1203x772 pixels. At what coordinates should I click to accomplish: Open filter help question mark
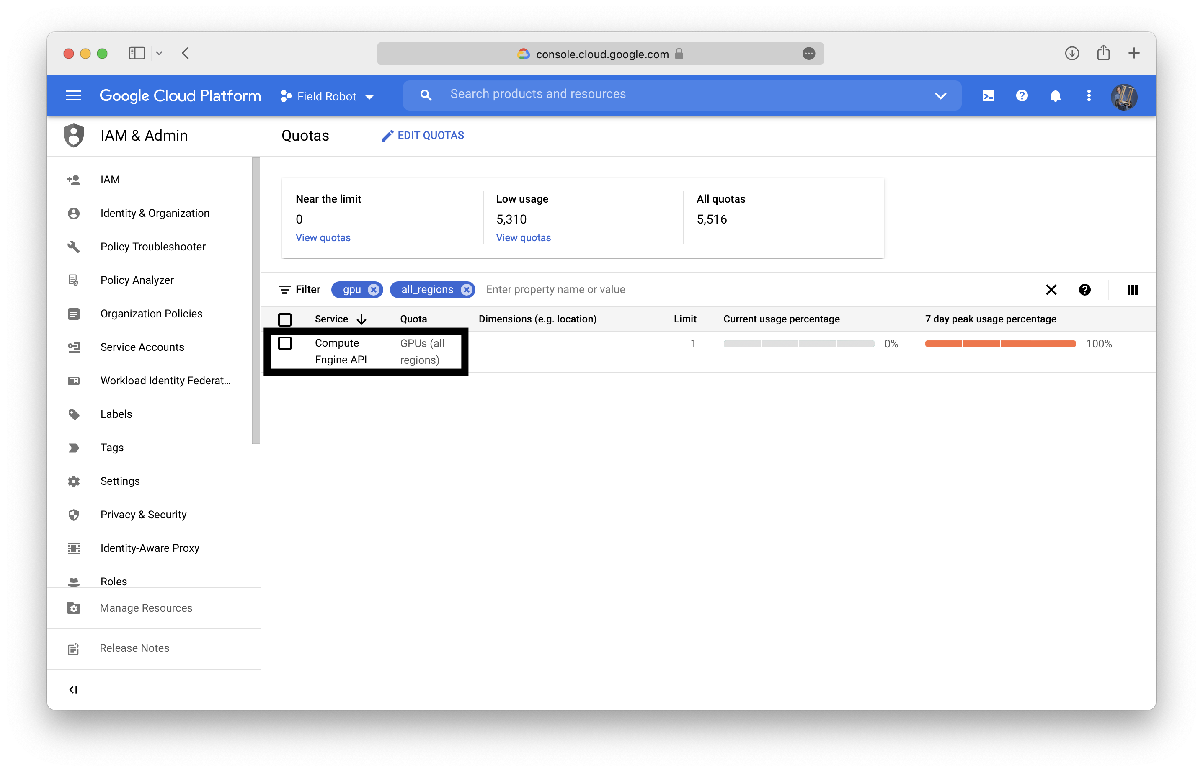pos(1084,289)
